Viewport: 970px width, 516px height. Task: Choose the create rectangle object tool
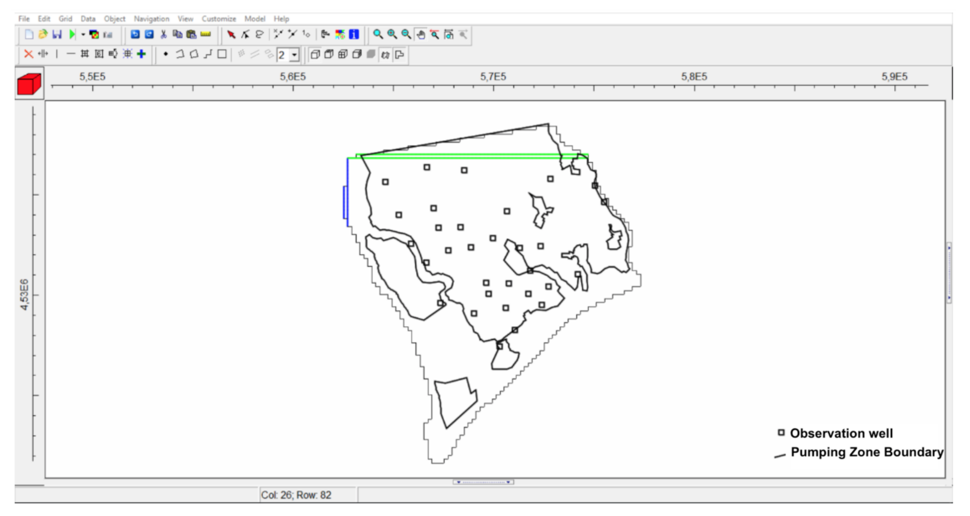[x=222, y=54]
